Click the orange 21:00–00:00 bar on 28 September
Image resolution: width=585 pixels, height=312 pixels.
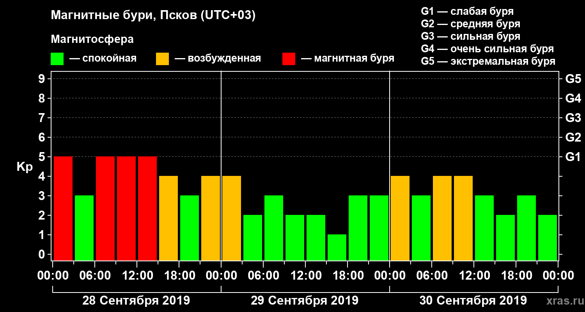211,218
